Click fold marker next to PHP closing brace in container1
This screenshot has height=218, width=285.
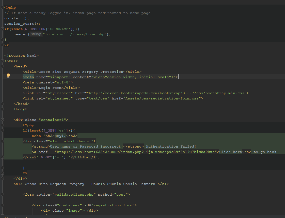click(x=2, y=168)
